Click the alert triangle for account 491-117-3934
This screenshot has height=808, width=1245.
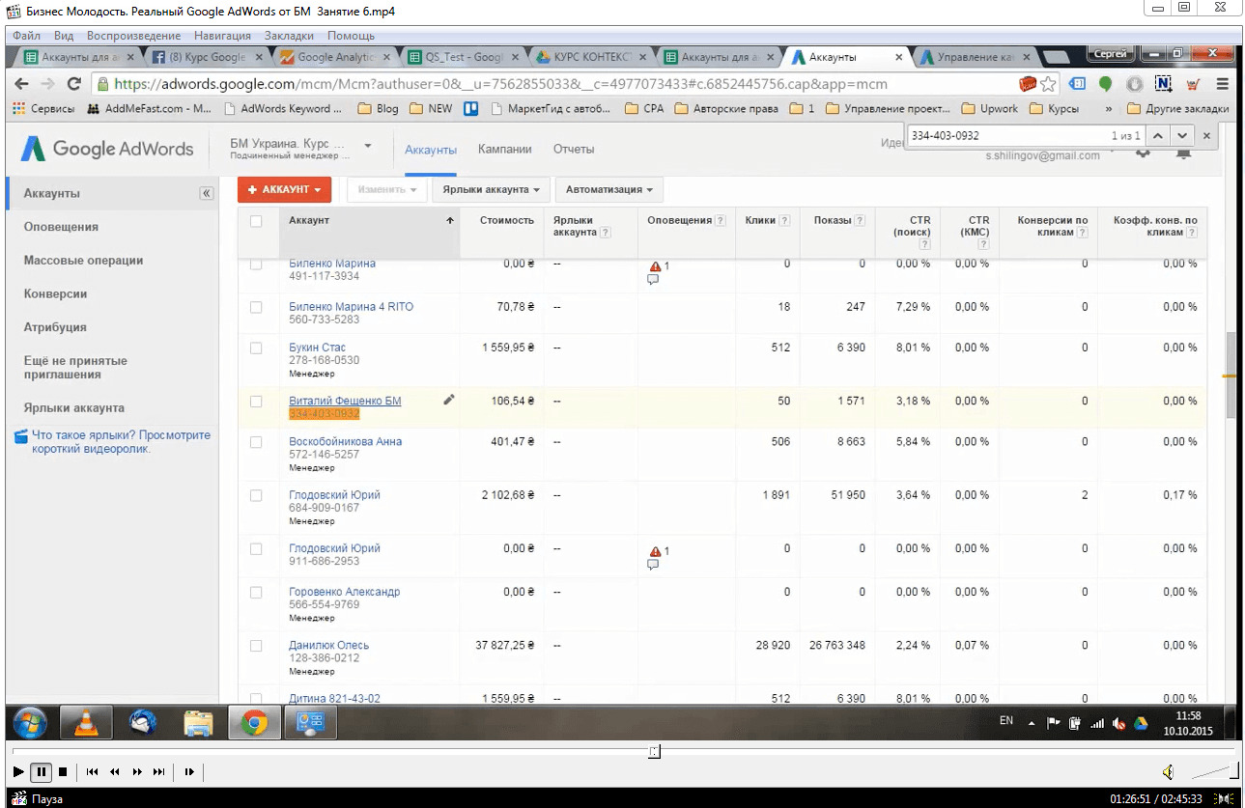[656, 265]
